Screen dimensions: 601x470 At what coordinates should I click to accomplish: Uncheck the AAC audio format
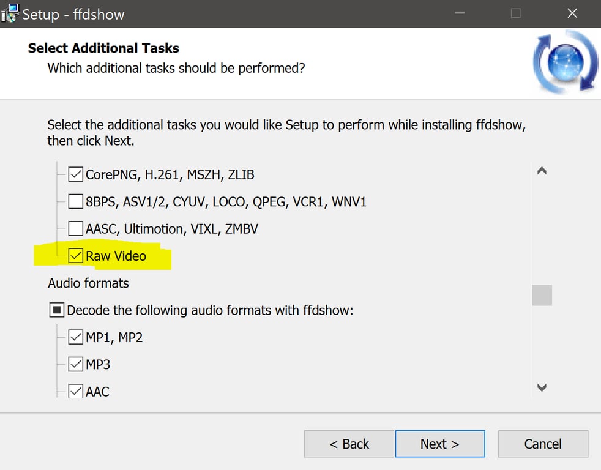76,390
